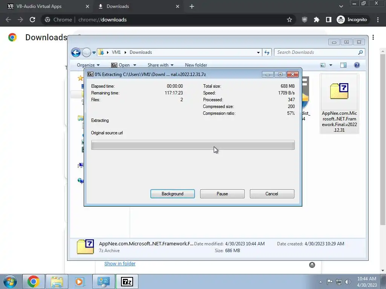Open the Windows Start menu
The width and height of the screenshot is (386, 289).
pos(10,281)
